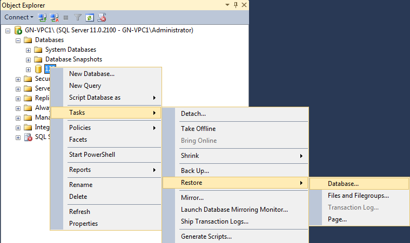Image resolution: width=410 pixels, height=243 pixels.
Task: Collapse the GN-VPC1 server node
Action: [x=8, y=30]
